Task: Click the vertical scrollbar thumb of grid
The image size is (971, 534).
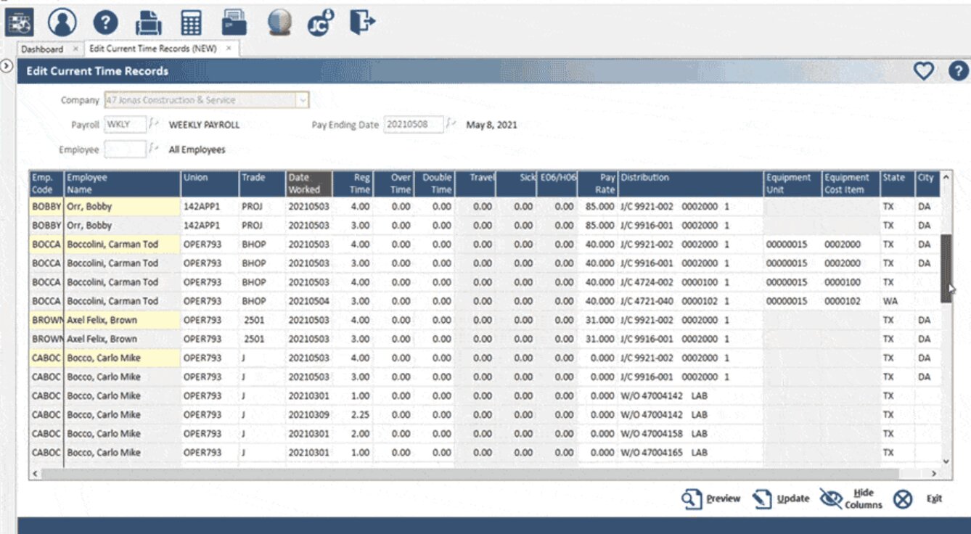Action: coord(946,267)
